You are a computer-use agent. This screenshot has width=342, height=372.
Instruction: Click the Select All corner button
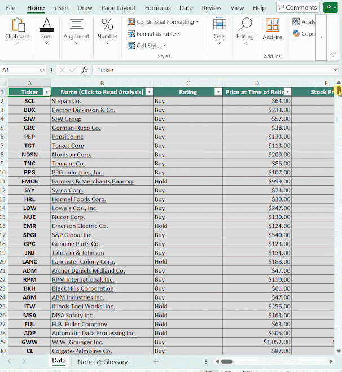pyautogui.click(x=3, y=84)
